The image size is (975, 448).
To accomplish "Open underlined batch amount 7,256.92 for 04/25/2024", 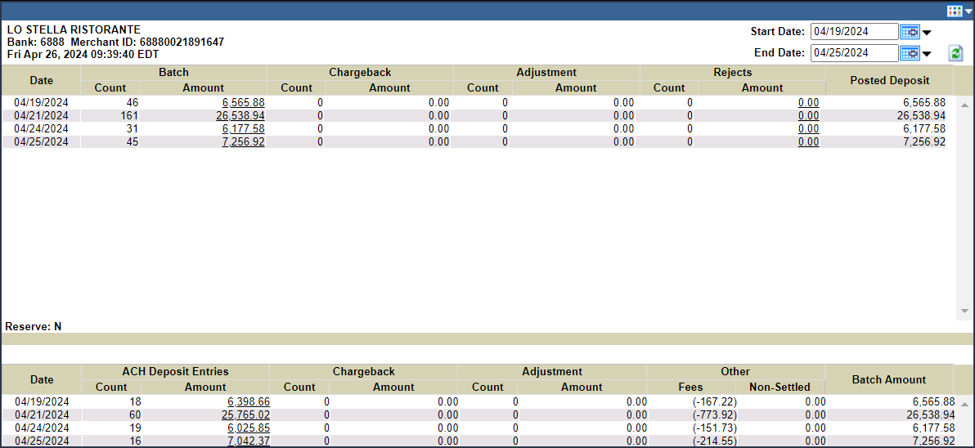I will click(x=243, y=142).
